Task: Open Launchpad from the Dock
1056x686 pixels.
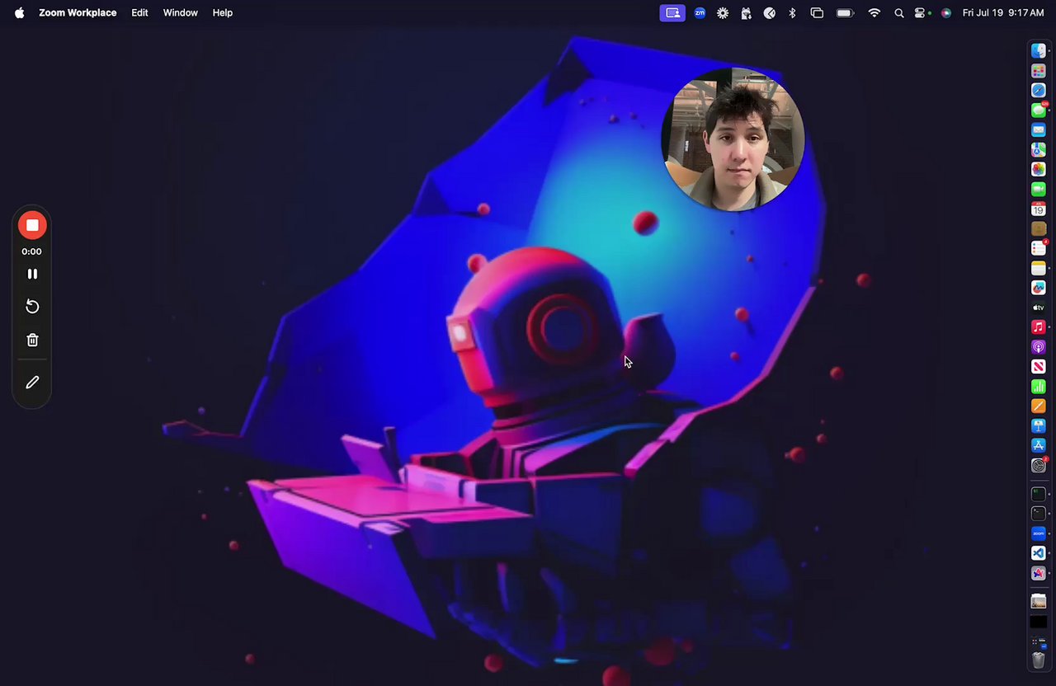Action: 1039,71
